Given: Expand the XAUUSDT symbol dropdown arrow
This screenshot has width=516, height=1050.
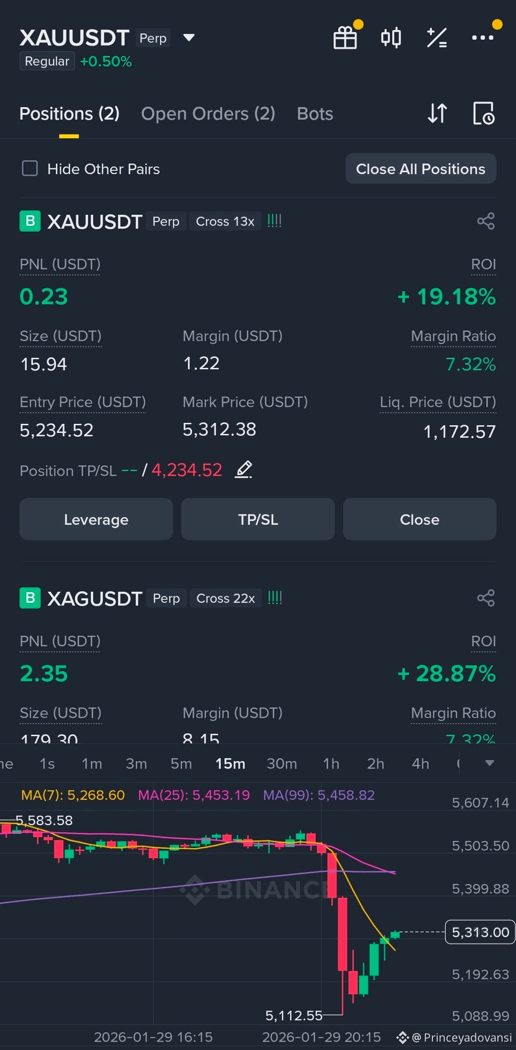Looking at the screenshot, I should pos(189,37).
